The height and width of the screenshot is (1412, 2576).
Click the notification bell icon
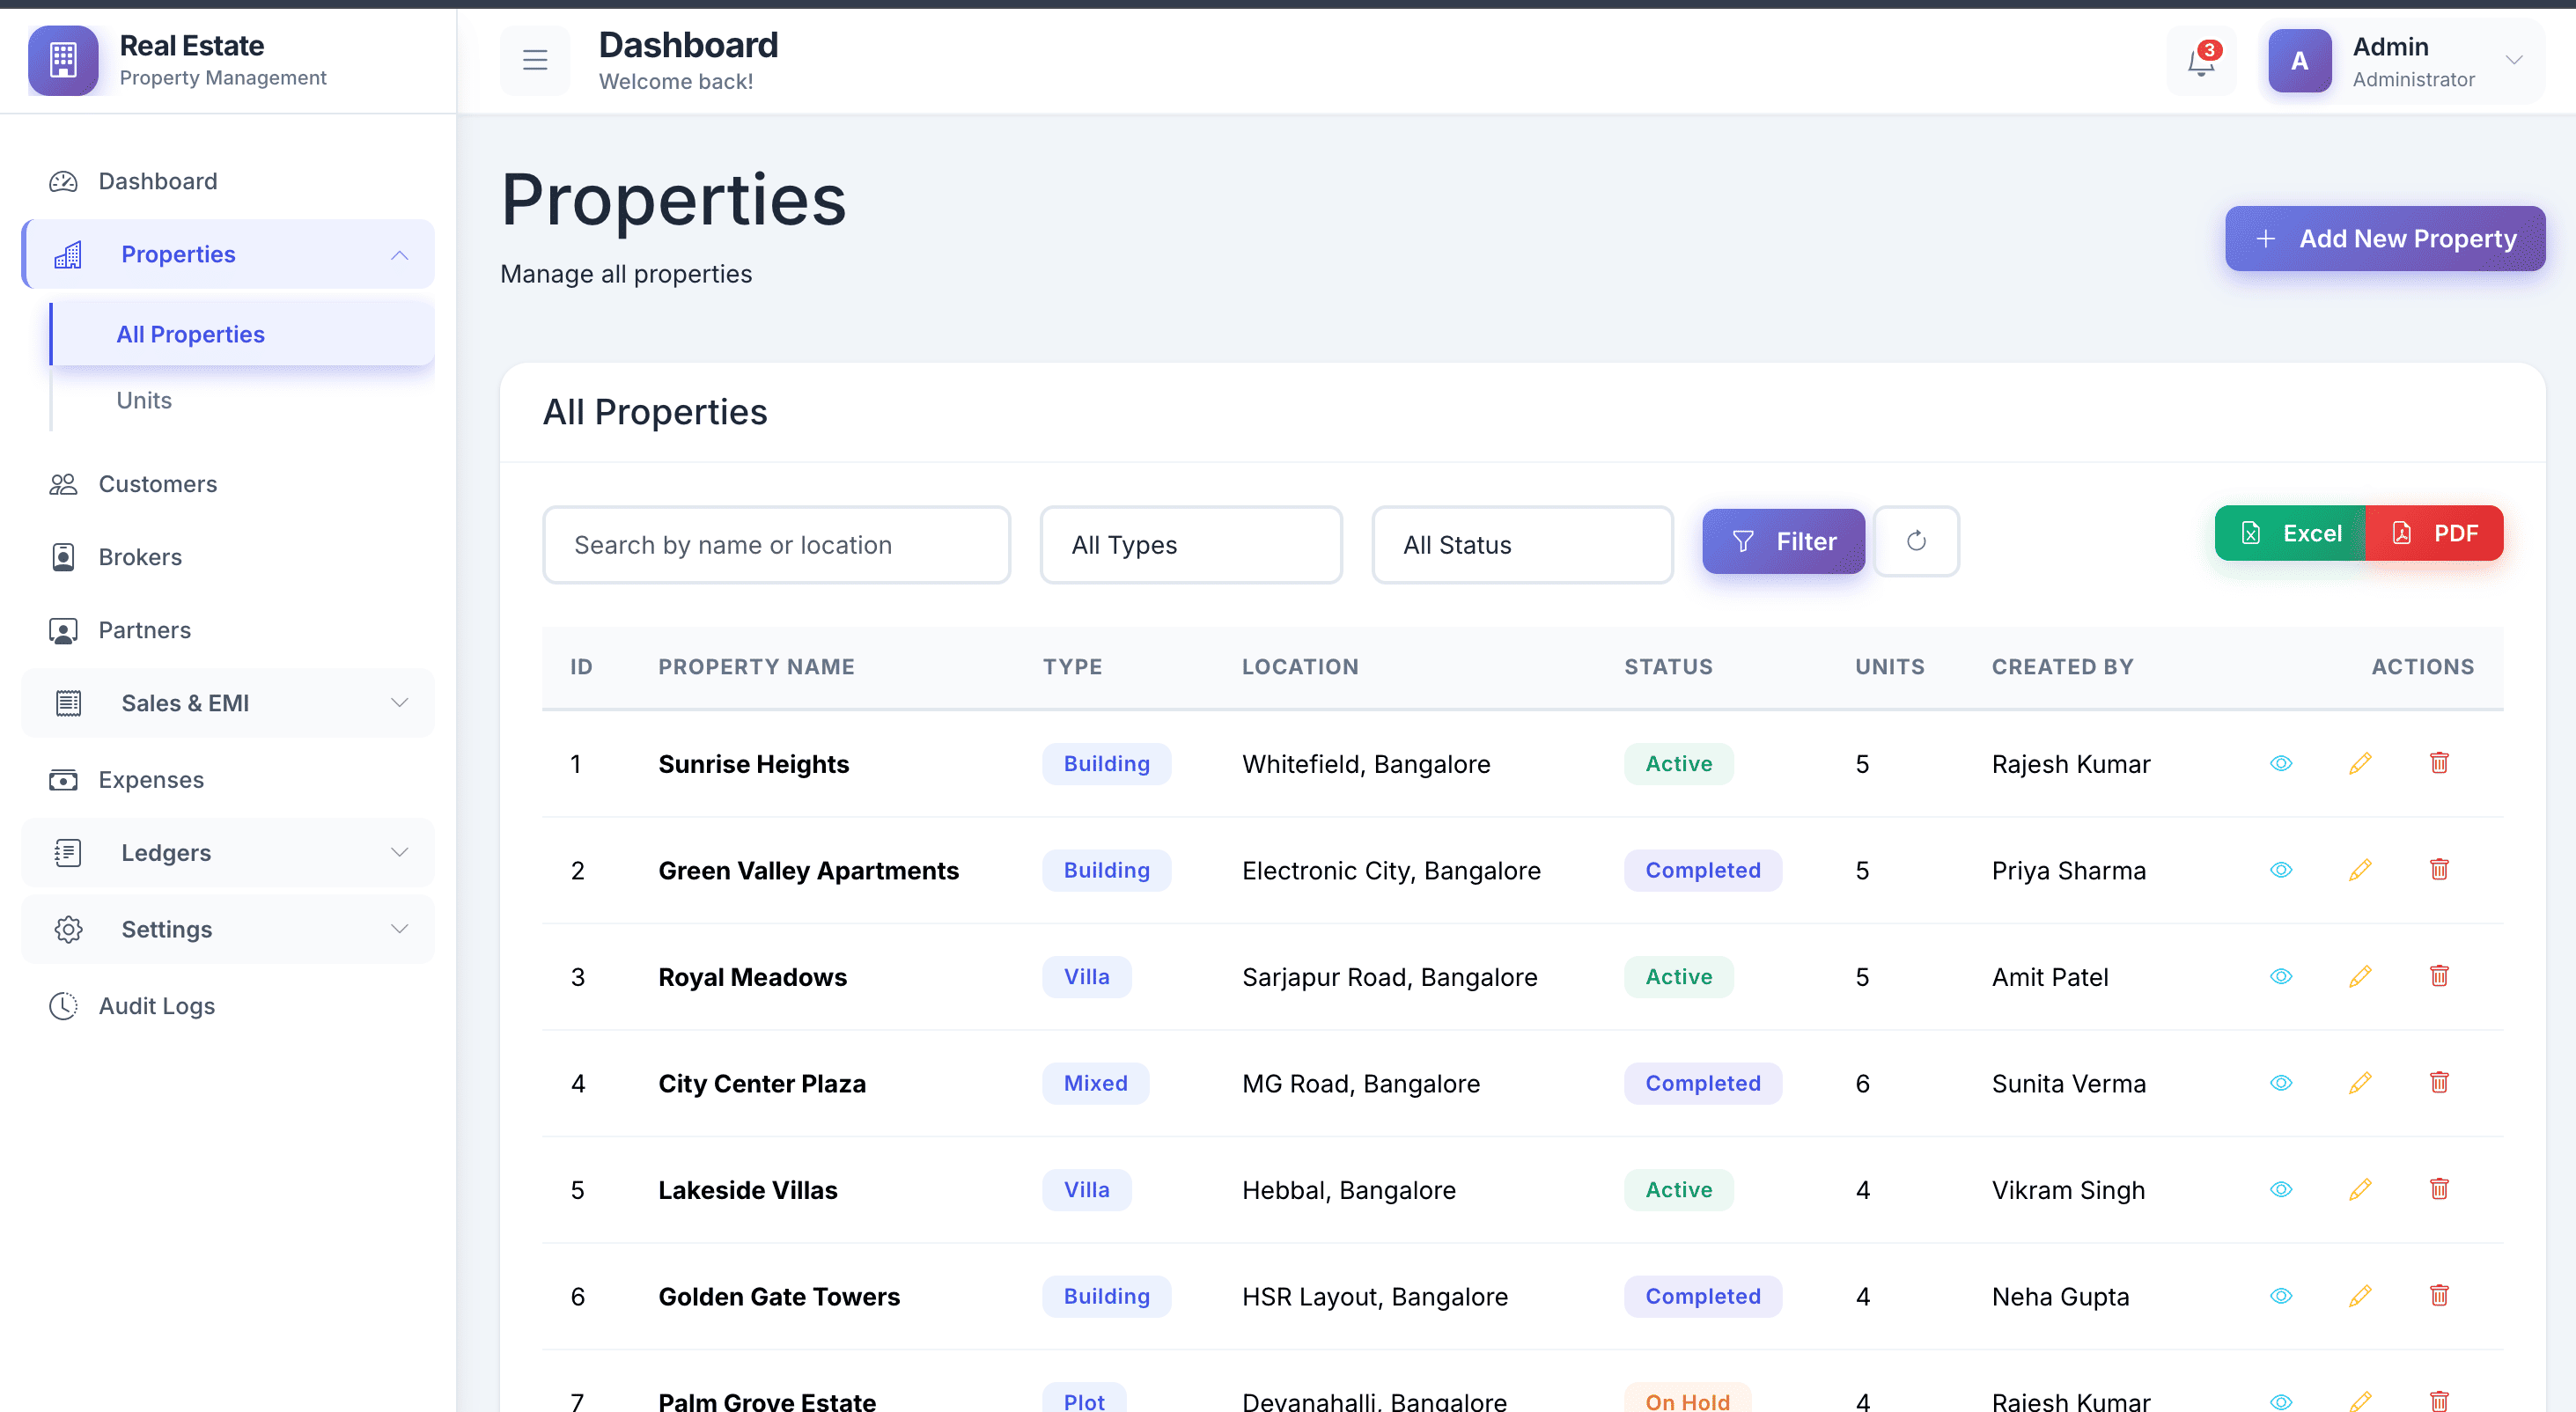click(x=2200, y=62)
